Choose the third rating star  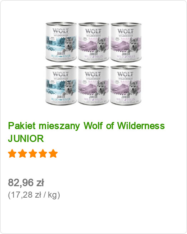(33, 153)
